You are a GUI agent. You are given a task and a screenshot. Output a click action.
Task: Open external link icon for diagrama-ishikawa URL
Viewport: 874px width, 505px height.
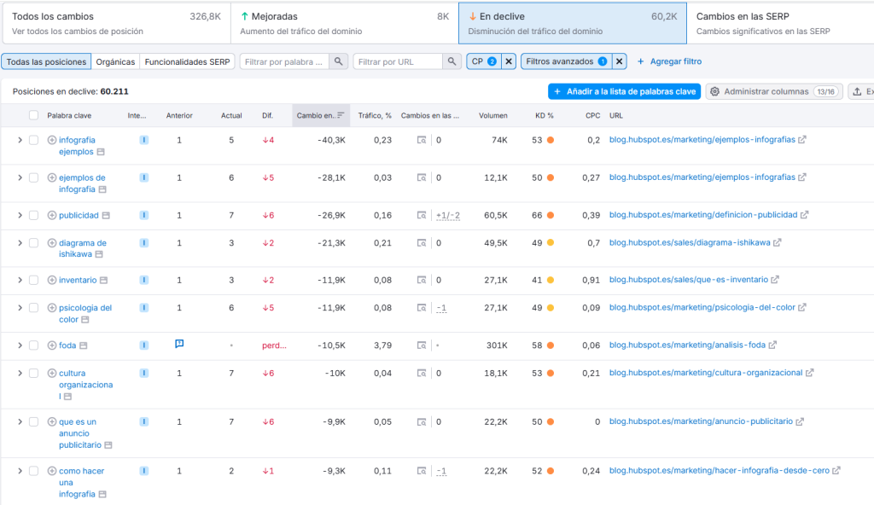[x=776, y=242]
